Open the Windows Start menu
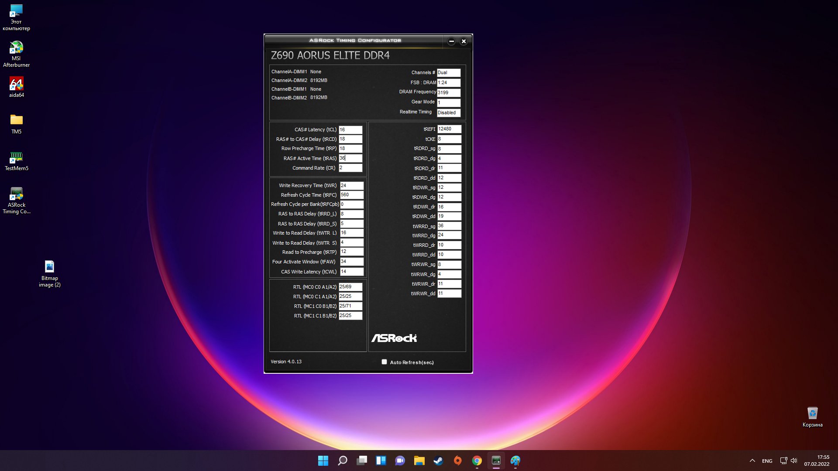The height and width of the screenshot is (471, 838). (323, 461)
